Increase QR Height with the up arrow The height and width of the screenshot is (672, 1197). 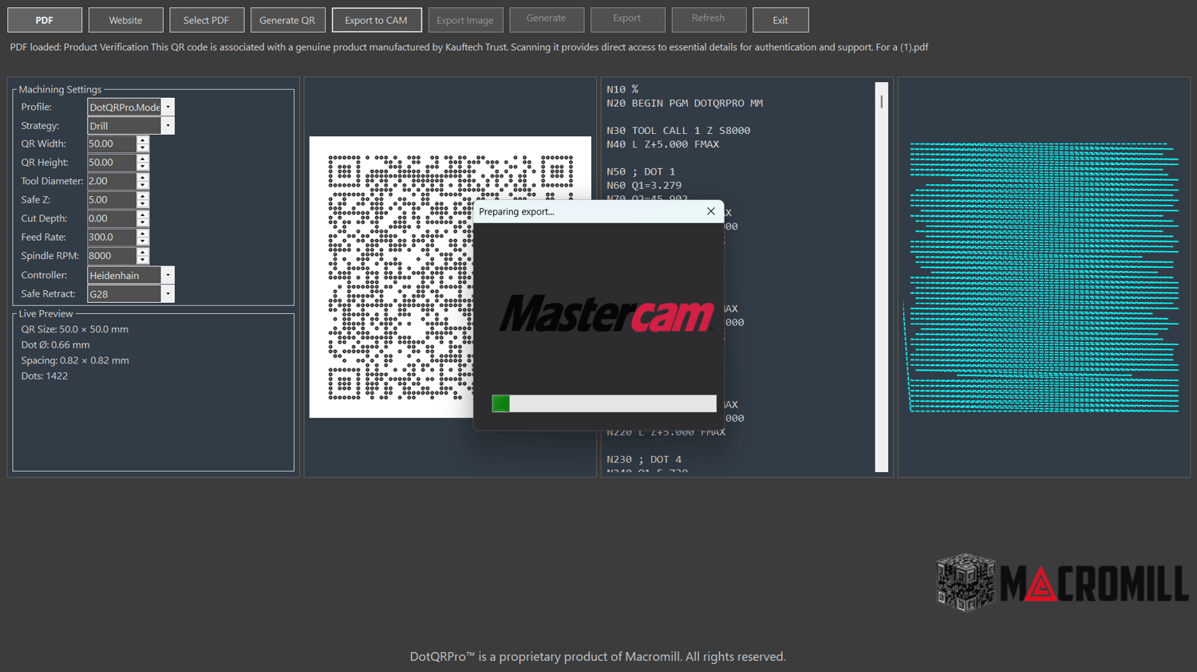pos(143,159)
